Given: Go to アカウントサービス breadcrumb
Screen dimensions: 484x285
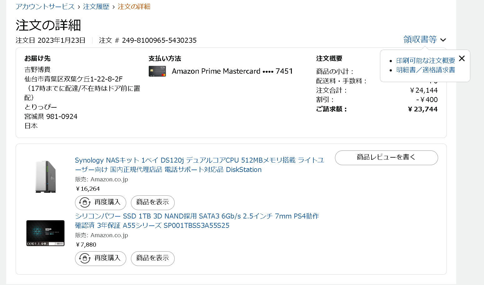Looking at the screenshot, I should click(x=45, y=7).
